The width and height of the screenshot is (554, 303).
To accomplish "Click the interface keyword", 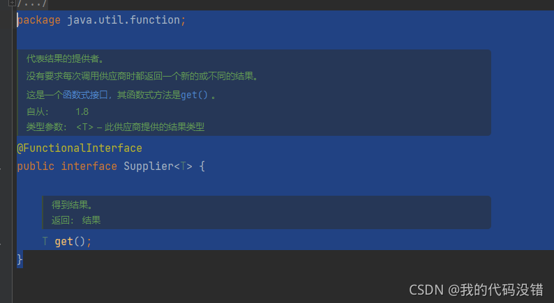I will [89, 166].
